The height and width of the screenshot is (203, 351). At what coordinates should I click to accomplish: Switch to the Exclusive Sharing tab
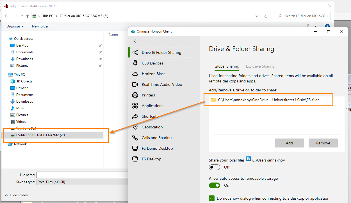pos(260,66)
